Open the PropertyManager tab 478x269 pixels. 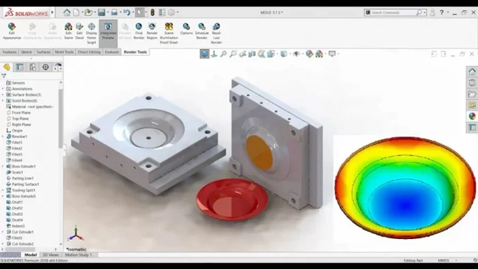click(20, 67)
